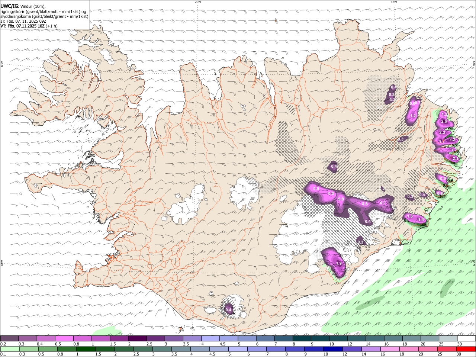
Task: Click the bold UWC/IG title text
Action: tap(9, 6)
